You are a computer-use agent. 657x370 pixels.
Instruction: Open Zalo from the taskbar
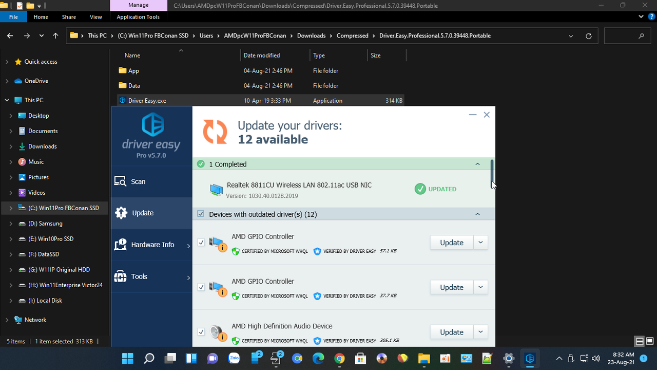[x=234, y=358]
